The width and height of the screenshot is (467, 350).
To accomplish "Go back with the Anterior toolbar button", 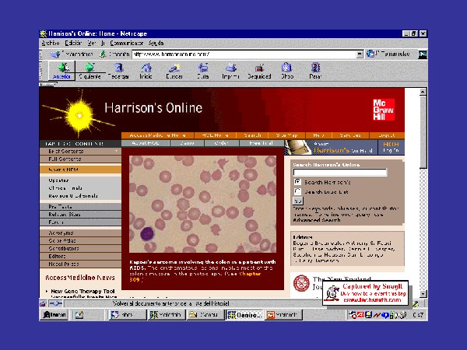I will tap(62, 71).
